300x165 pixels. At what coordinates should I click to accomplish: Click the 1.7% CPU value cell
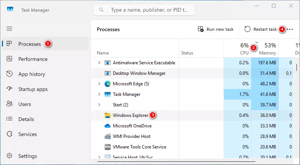click(237, 94)
